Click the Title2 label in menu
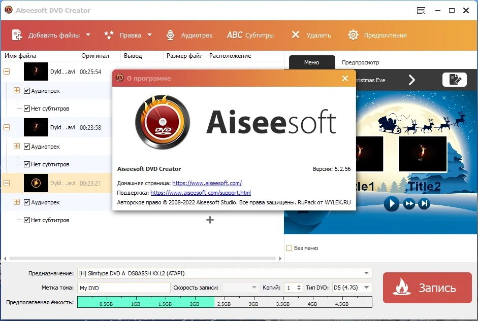Screen dimensions: 478x321 click(x=425, y=186)
